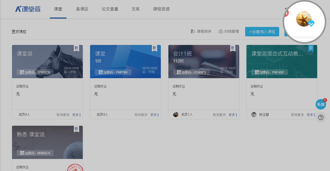
Task: Click 成员0人 on the 27WYC9 card
Action: (x=24, y=115)
